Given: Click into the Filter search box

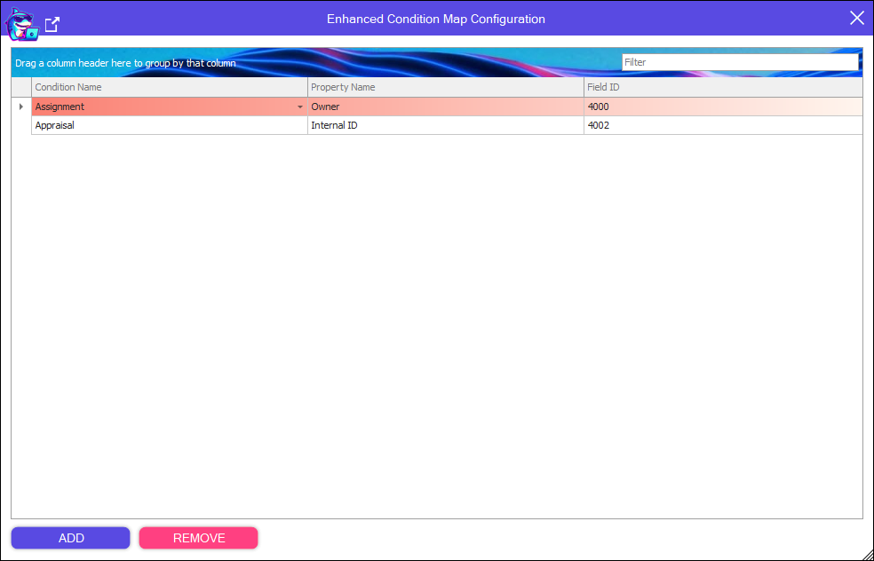Looking at the screenshot, I should pyautogui.click(x=739, y=62).
